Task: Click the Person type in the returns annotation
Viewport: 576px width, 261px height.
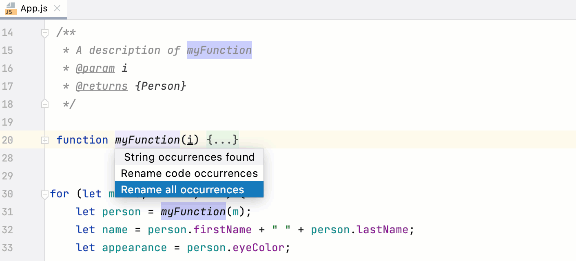Action: point(162,86)
